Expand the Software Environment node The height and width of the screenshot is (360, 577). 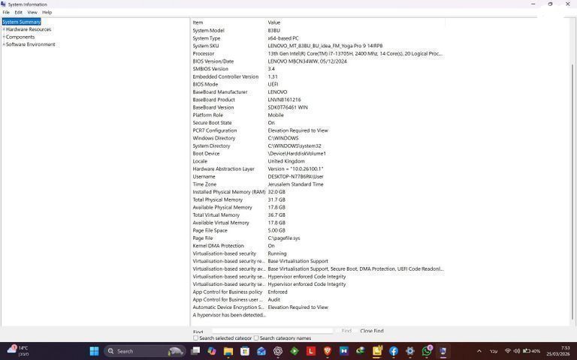coord(4,44)
